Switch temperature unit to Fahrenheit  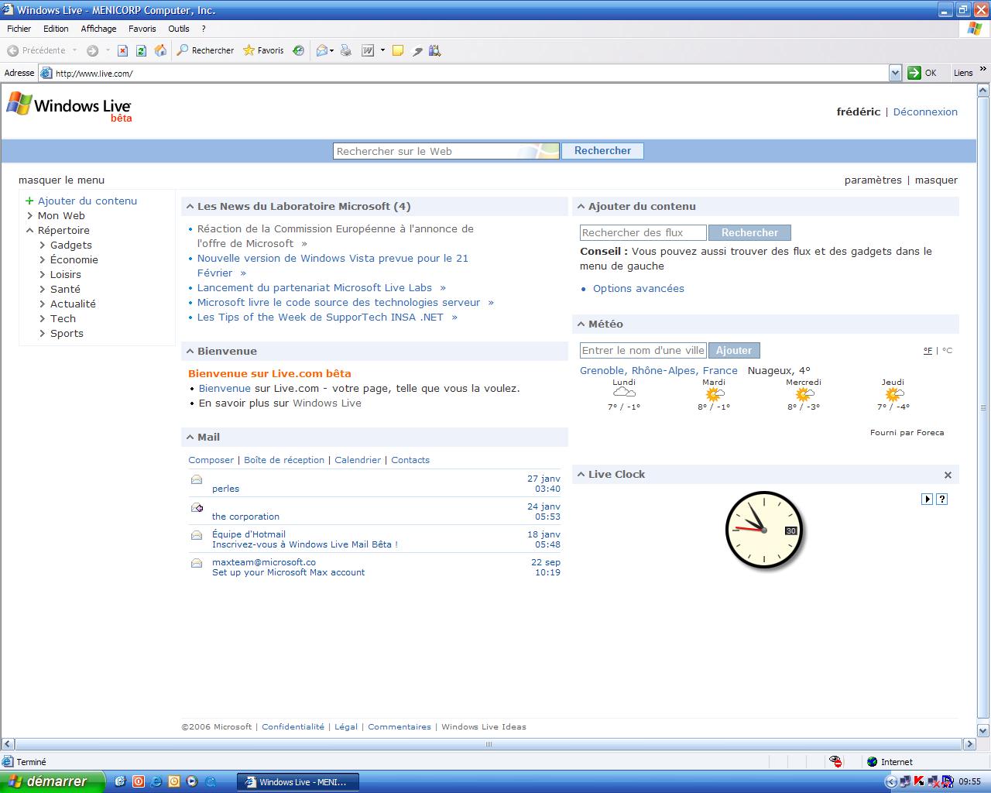[x=928, y=351]
